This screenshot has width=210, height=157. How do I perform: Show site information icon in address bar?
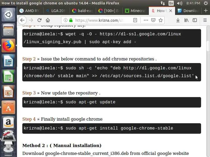pos(65,20)
